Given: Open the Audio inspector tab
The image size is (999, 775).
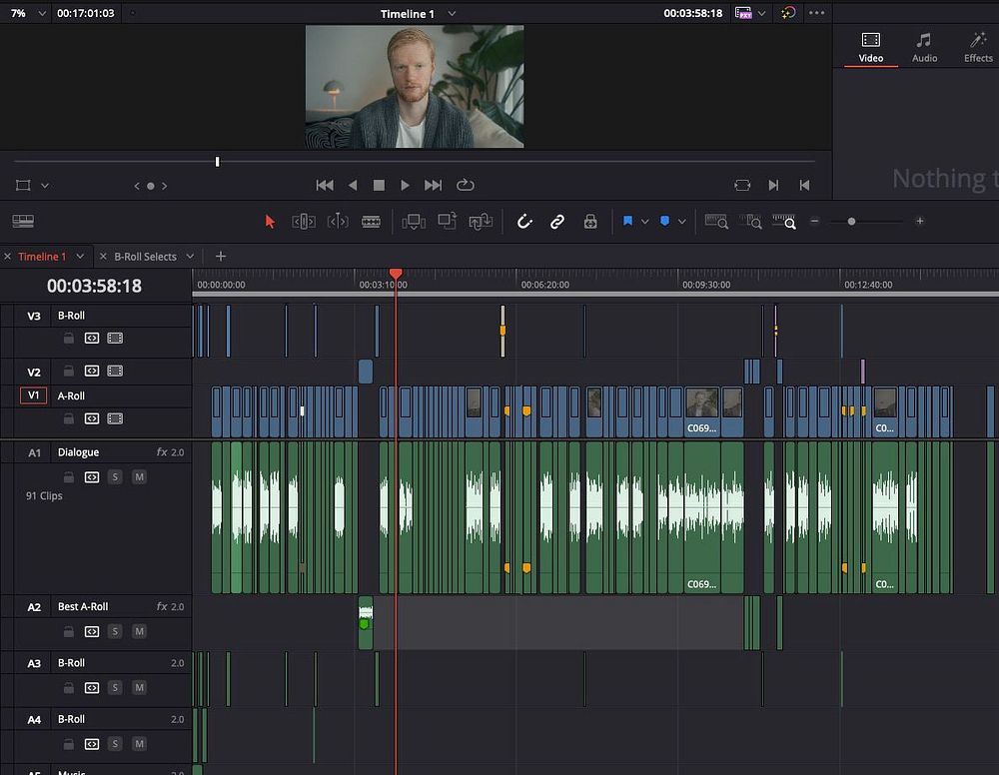Looking at the screenshot, I should pos(924,47).
